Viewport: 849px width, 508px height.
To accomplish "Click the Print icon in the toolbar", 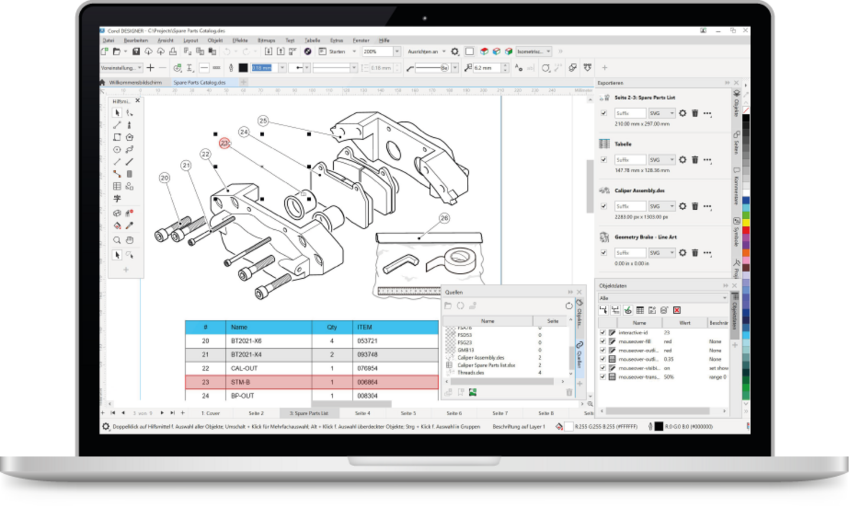I will (x=173, y=52).
